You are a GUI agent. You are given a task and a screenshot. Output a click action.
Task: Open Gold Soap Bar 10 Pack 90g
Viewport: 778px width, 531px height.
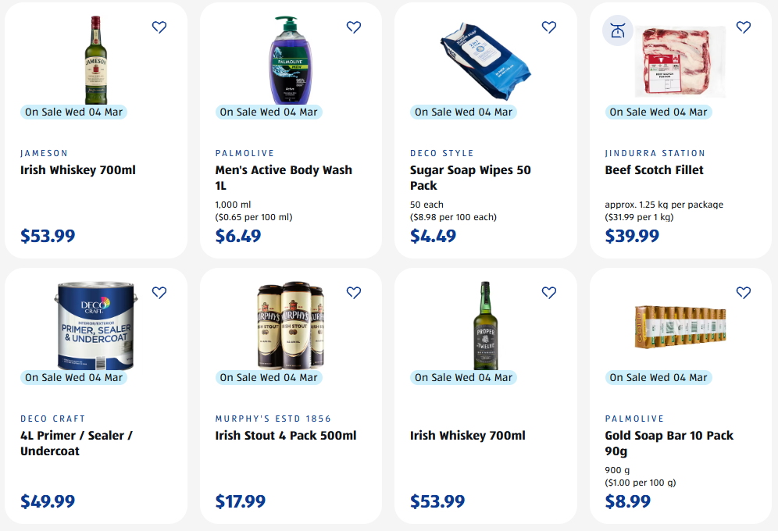[669, 443]
